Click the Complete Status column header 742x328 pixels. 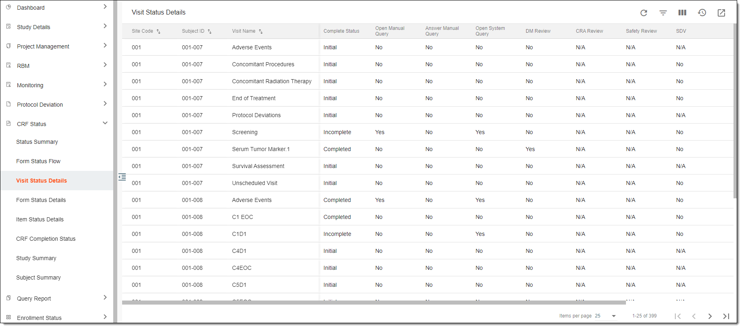[341, 31]
